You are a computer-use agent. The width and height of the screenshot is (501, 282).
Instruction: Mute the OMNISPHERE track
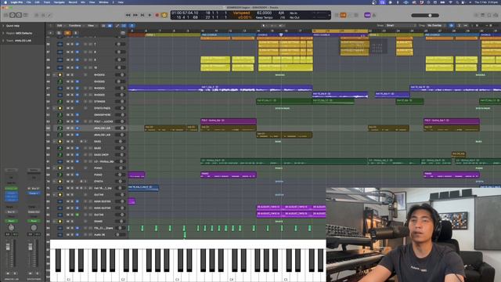point(68,115)
